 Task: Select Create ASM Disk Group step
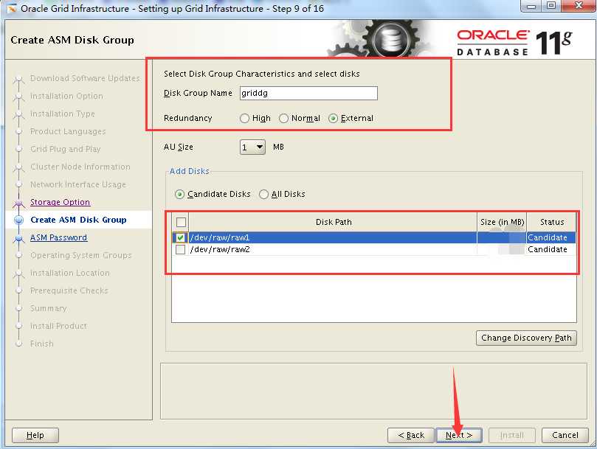point(78,220)
